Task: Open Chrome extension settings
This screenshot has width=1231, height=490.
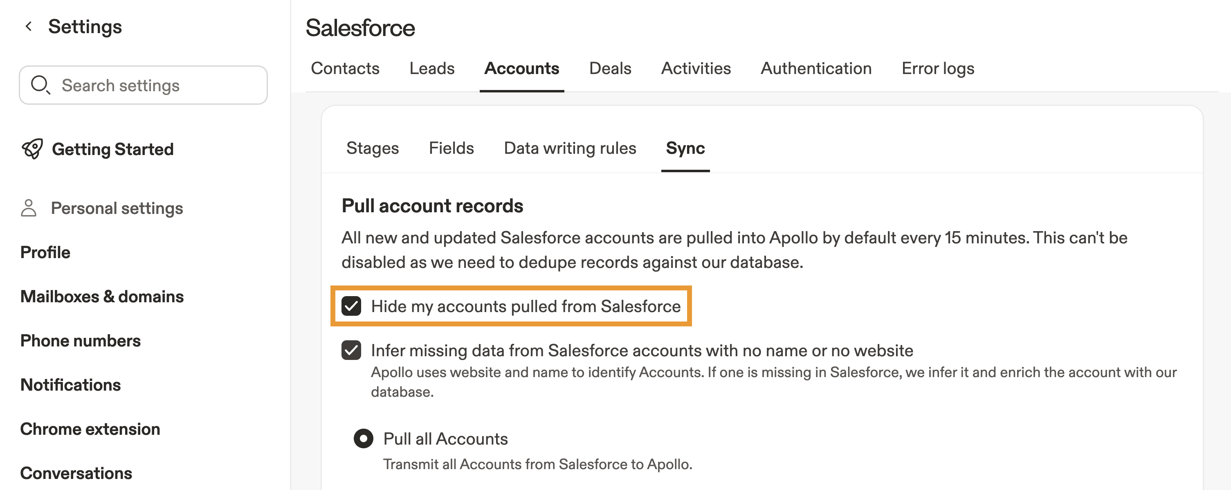Action: [90, 429]
